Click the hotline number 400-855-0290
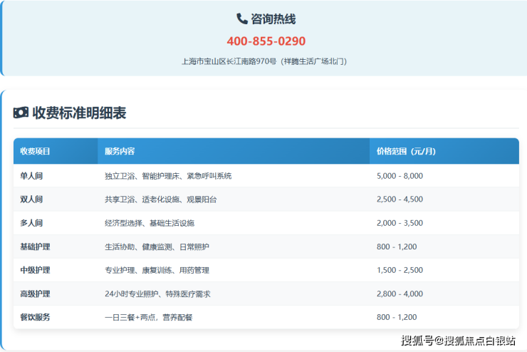This screenshot has height=352, width=527. (x=266, y=41)
